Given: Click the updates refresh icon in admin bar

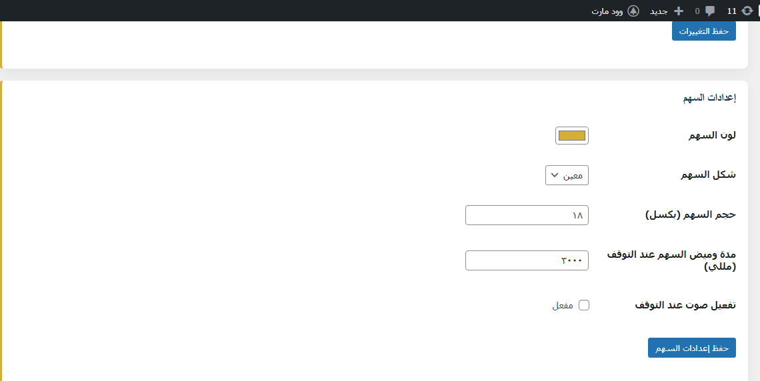Looking at the screenshot, I should point(747,11).
